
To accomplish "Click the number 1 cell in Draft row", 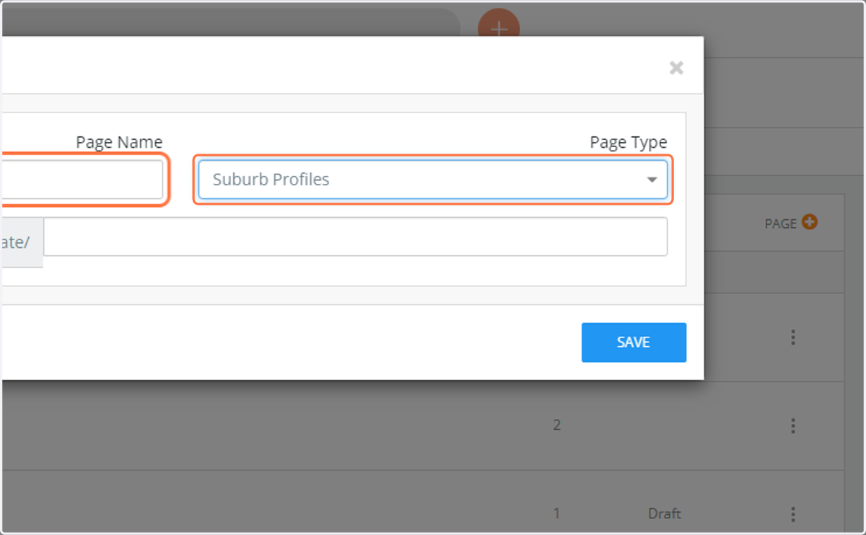I will tap(556, 514).
